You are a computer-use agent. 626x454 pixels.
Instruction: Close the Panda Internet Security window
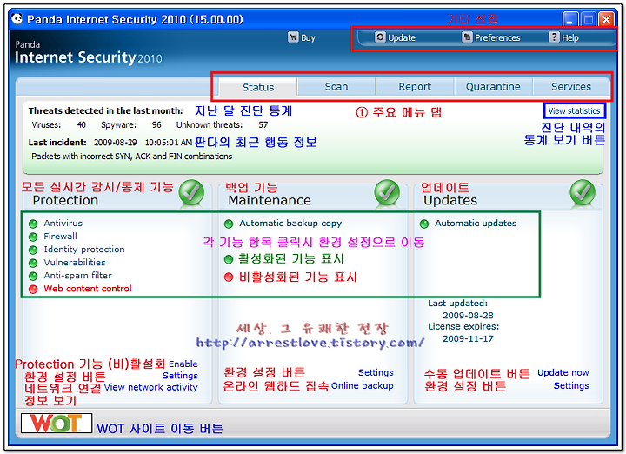[x=607, y=19]
